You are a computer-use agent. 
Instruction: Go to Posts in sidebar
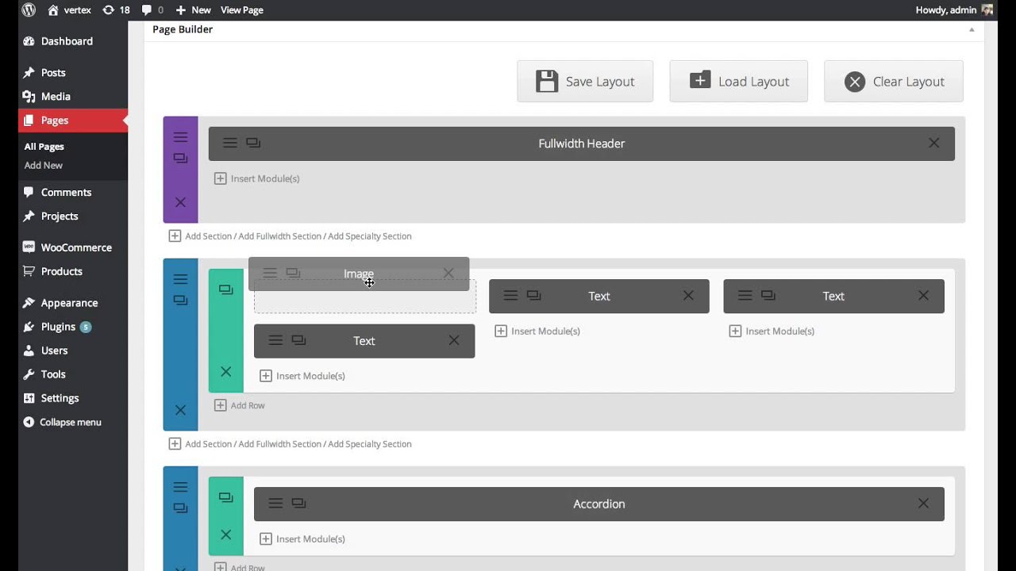pyautogui.click(x=53, y=72)
